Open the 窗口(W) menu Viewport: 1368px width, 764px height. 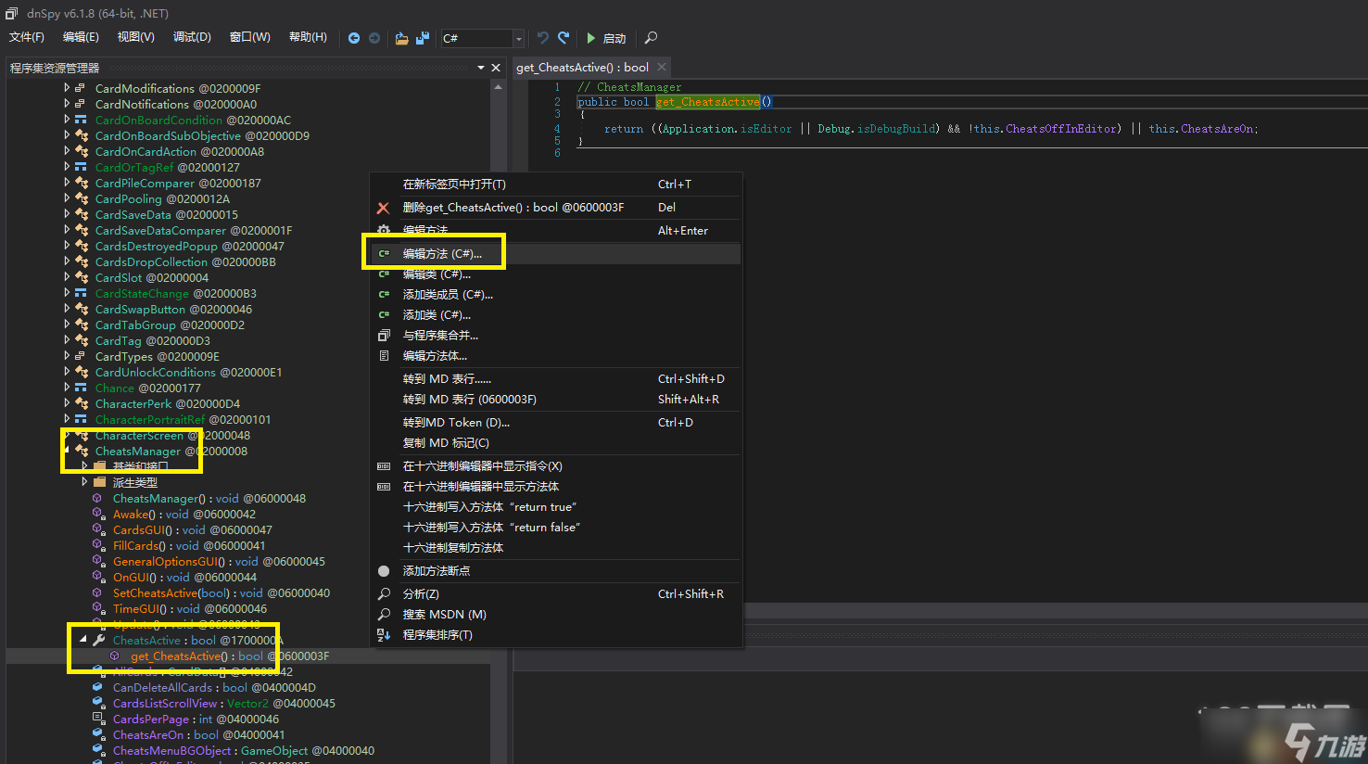(x=250, y=37)
